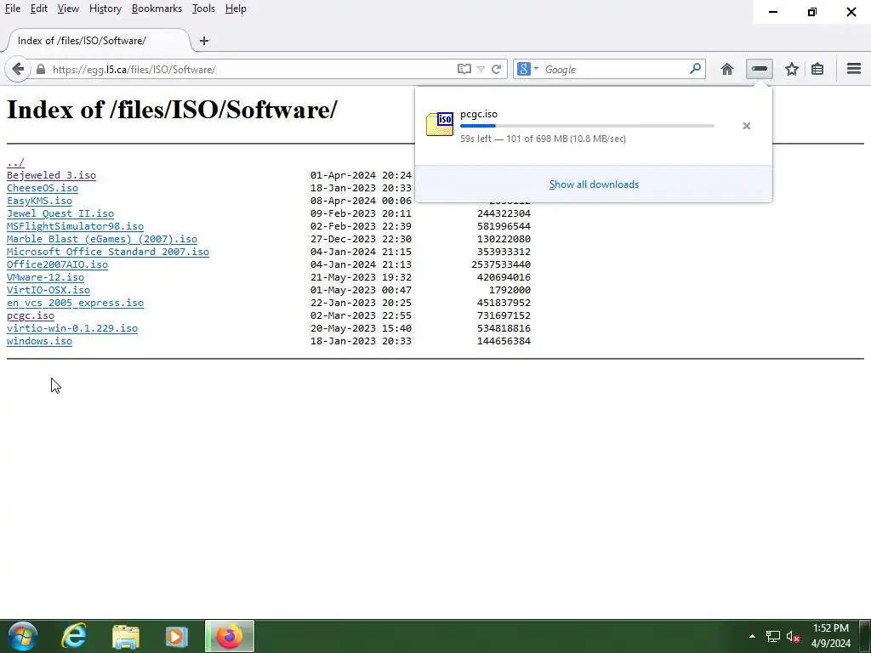Open Reader View book icon in address bar
This screenshot has width=871, height=653.
click(x=464, y=69)
